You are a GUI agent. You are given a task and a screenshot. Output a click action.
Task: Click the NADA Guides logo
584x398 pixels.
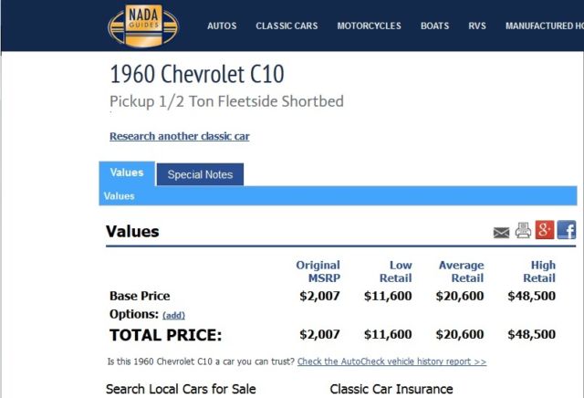pos(143,26)
